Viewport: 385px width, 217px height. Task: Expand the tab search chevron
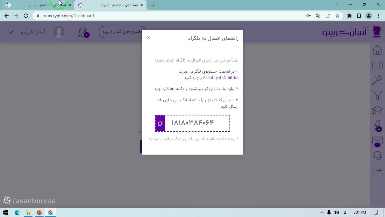click(337, 4)
